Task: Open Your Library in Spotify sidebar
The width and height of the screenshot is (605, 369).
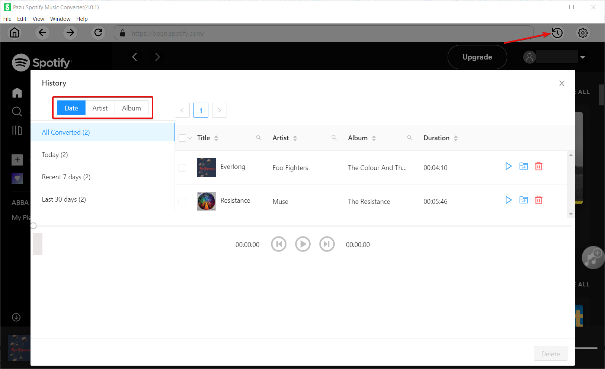Action: coord(17,130)
